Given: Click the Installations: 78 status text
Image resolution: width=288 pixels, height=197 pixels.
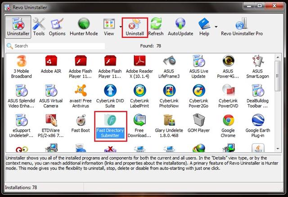Looking at the screenshot, I should coord(21,188).
